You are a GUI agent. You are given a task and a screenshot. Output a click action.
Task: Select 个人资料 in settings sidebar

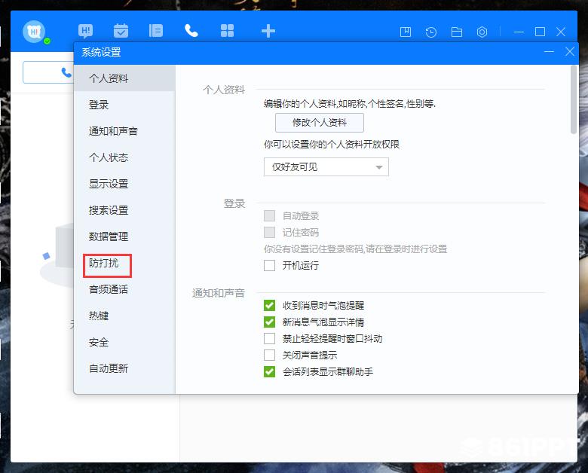[124, 78]
